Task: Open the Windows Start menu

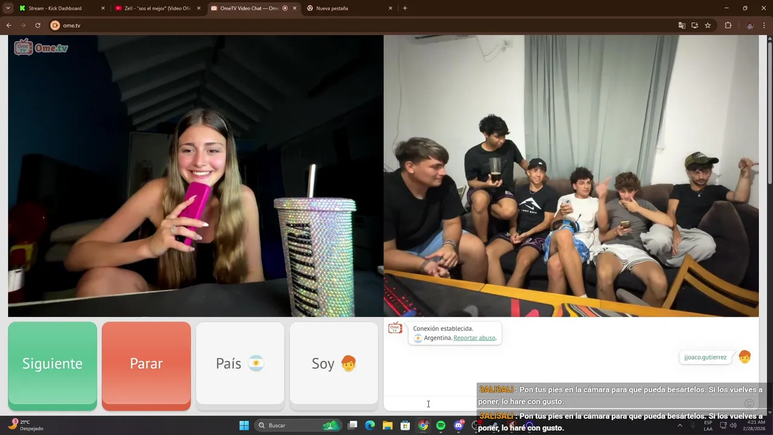Action: (x=244, y=425)
